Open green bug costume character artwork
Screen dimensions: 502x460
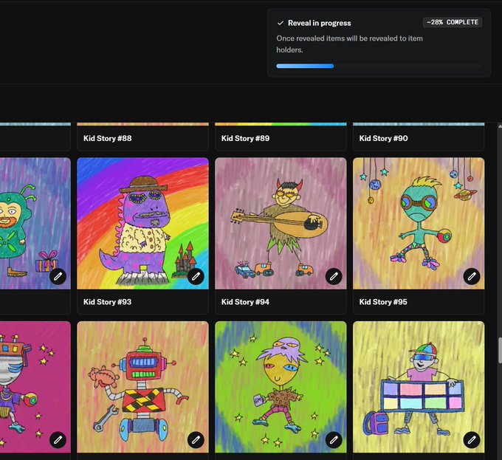[x=35, y=224]
